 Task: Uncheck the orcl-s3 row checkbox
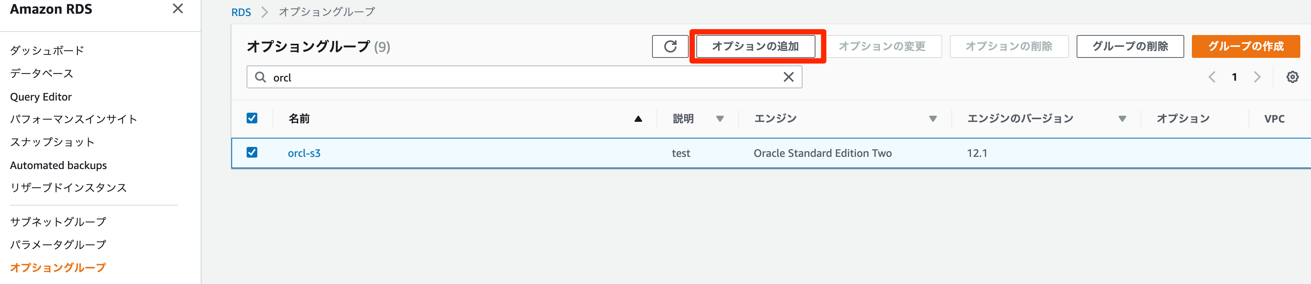tap(252, 153)
